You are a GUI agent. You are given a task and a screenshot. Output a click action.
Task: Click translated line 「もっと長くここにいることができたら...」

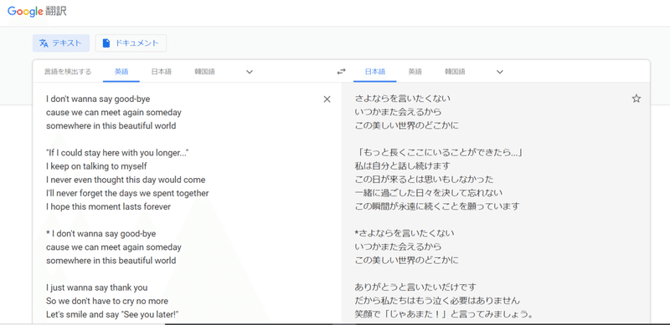coord(440,153)
